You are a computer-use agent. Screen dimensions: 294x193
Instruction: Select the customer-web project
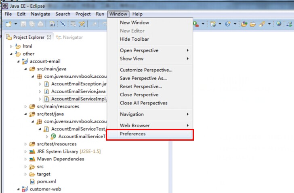45,189
